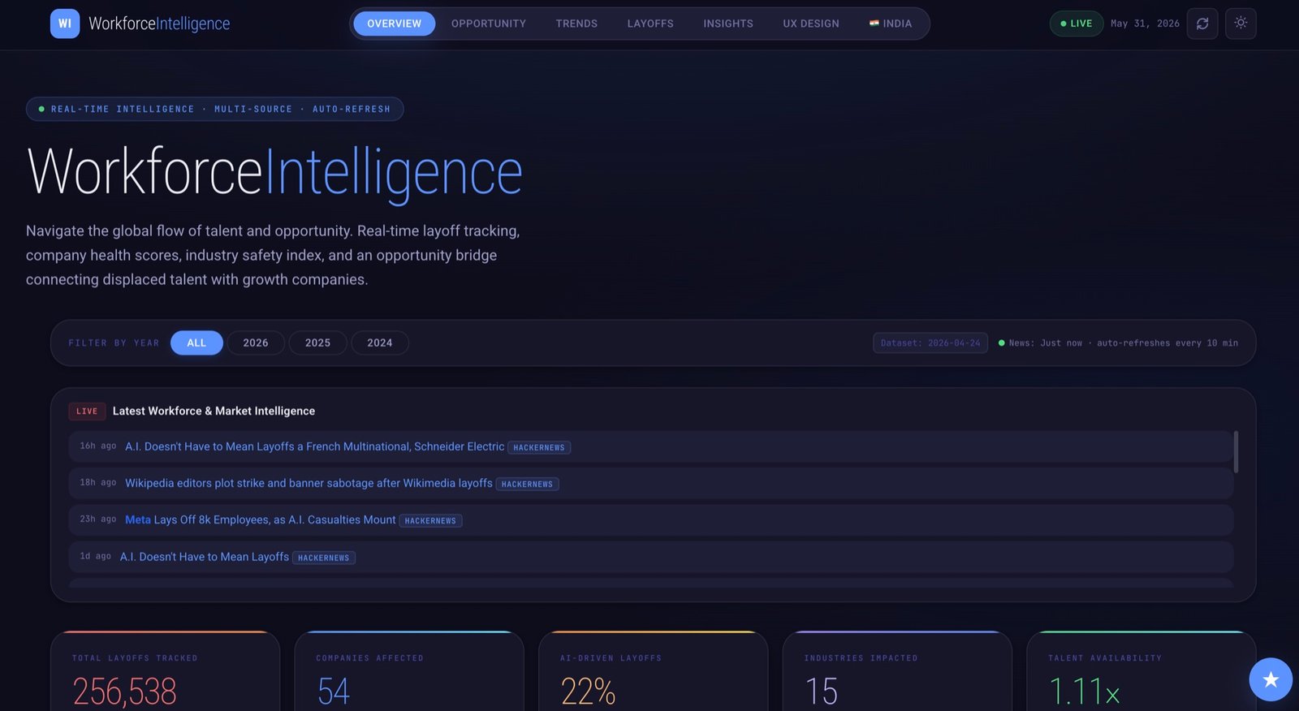Select the Insights tab
The width and height of the screenshot is (1299, 711).
(728, 24)
